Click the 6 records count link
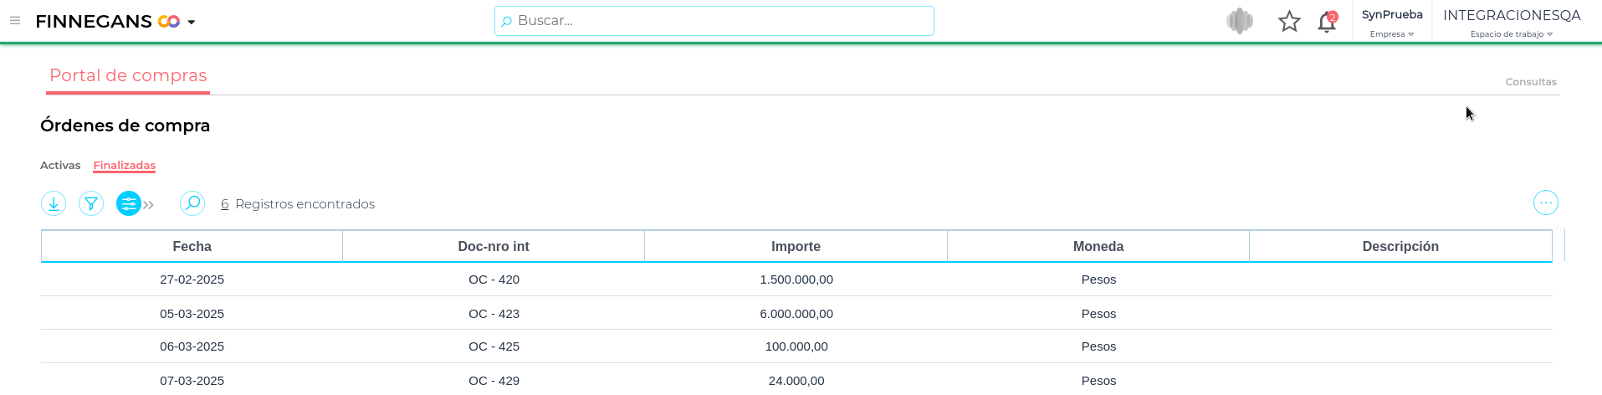Image resolution: width=1602 pixels, height=395 pixels. coord(224,204)
